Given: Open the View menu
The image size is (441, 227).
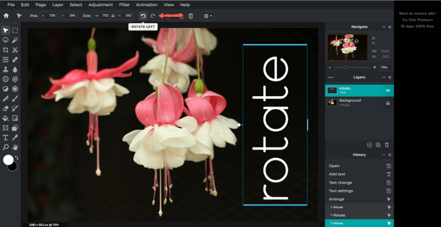Looking at the screenshot, I should coord(169,5).
